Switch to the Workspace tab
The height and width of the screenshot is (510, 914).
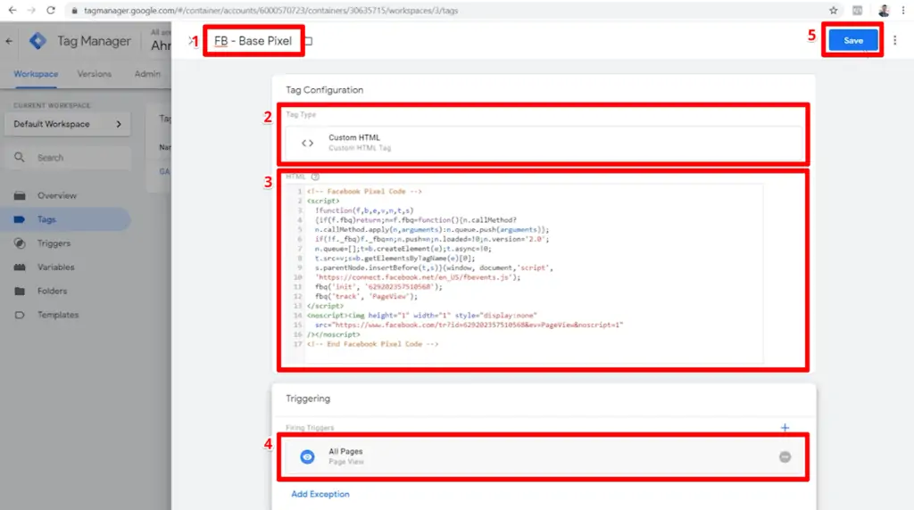pos(36,74)
